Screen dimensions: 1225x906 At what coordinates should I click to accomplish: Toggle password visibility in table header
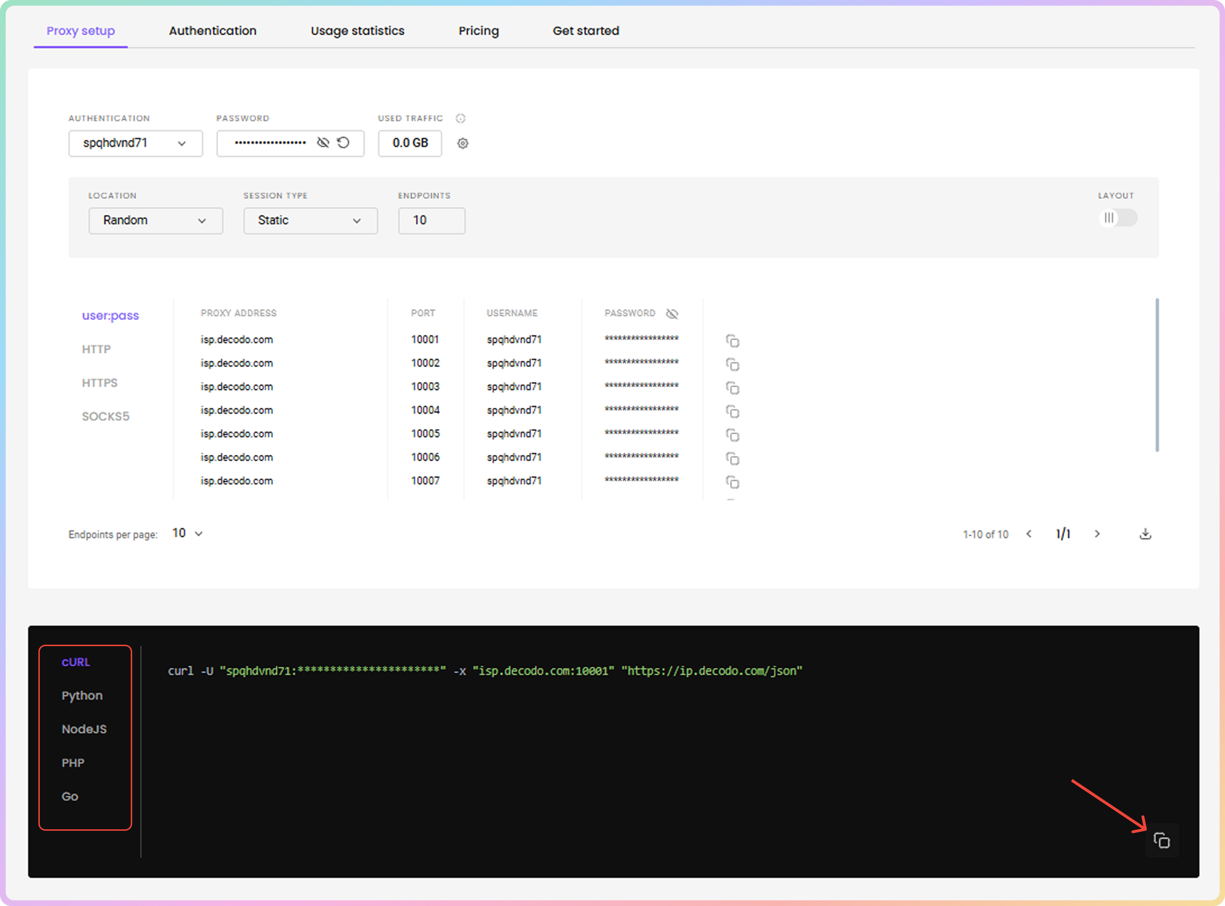672,313
